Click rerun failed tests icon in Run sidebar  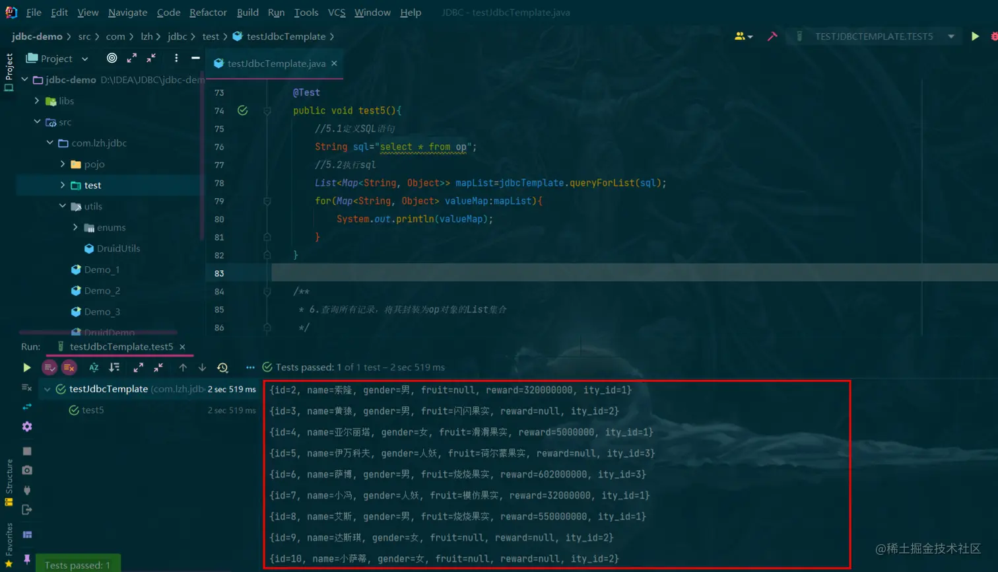point(26,388)
